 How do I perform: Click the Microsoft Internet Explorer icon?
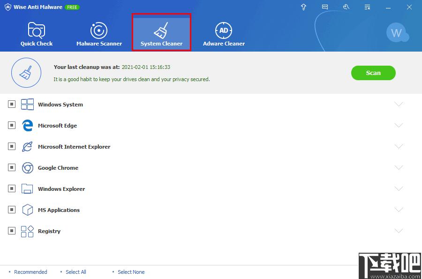(28, 147)
